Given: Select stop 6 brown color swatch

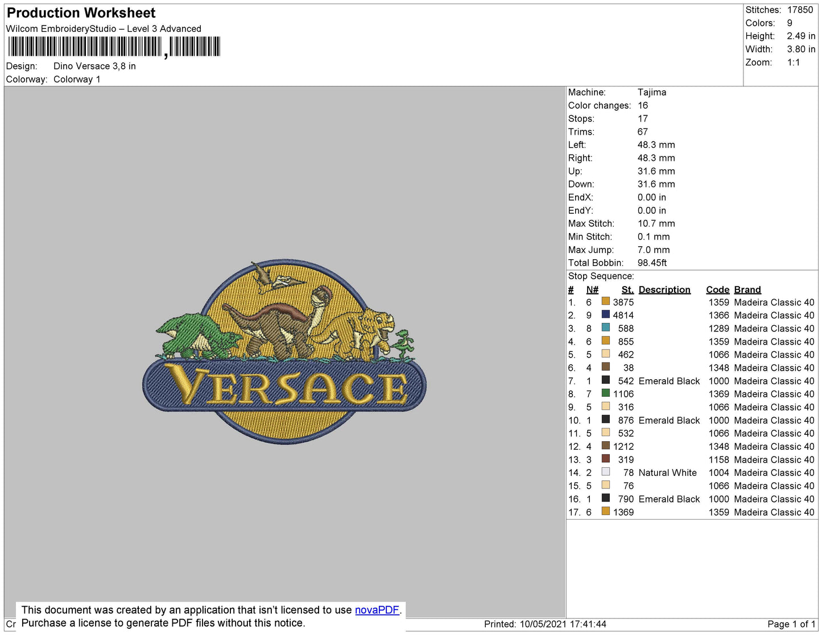Looking at the screenshot, I should click(x=606, y=367).
